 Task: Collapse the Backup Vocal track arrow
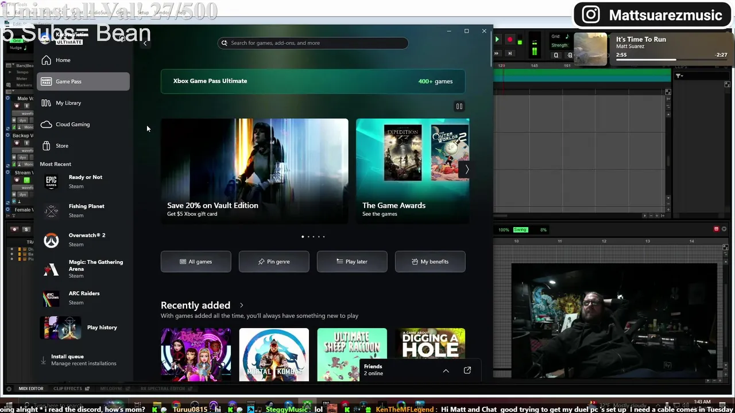pyautogui.click(x=7, y=136)
